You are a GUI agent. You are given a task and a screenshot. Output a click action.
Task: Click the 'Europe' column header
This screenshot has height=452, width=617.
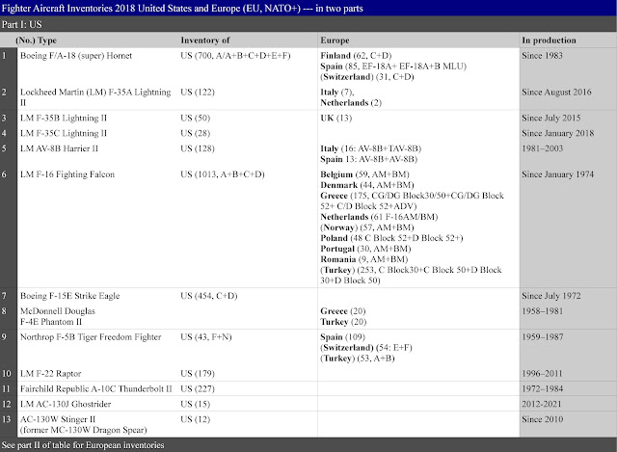tap(335, 40)
